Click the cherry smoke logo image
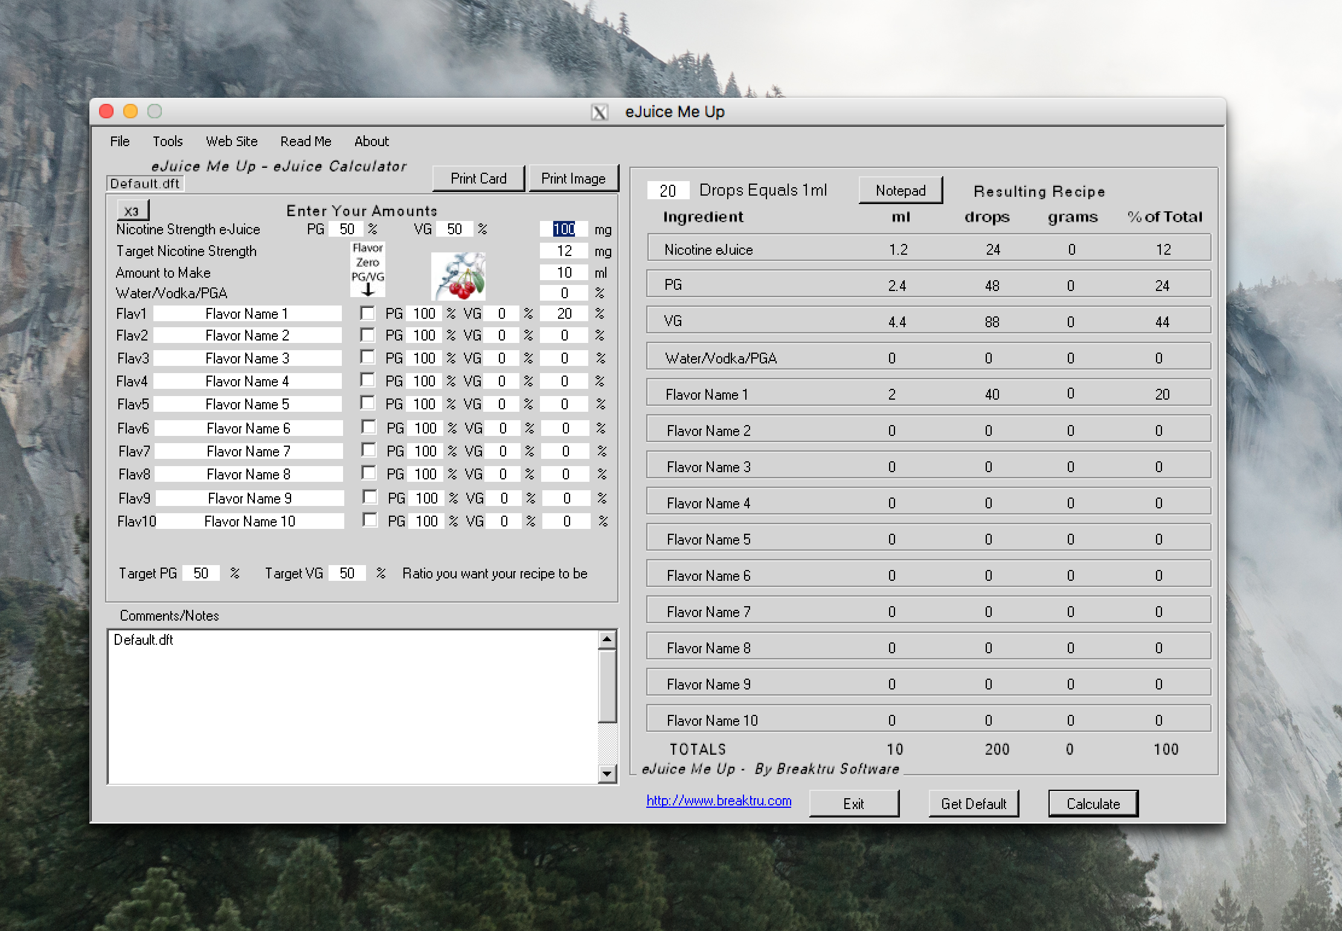 coord(458,277)
